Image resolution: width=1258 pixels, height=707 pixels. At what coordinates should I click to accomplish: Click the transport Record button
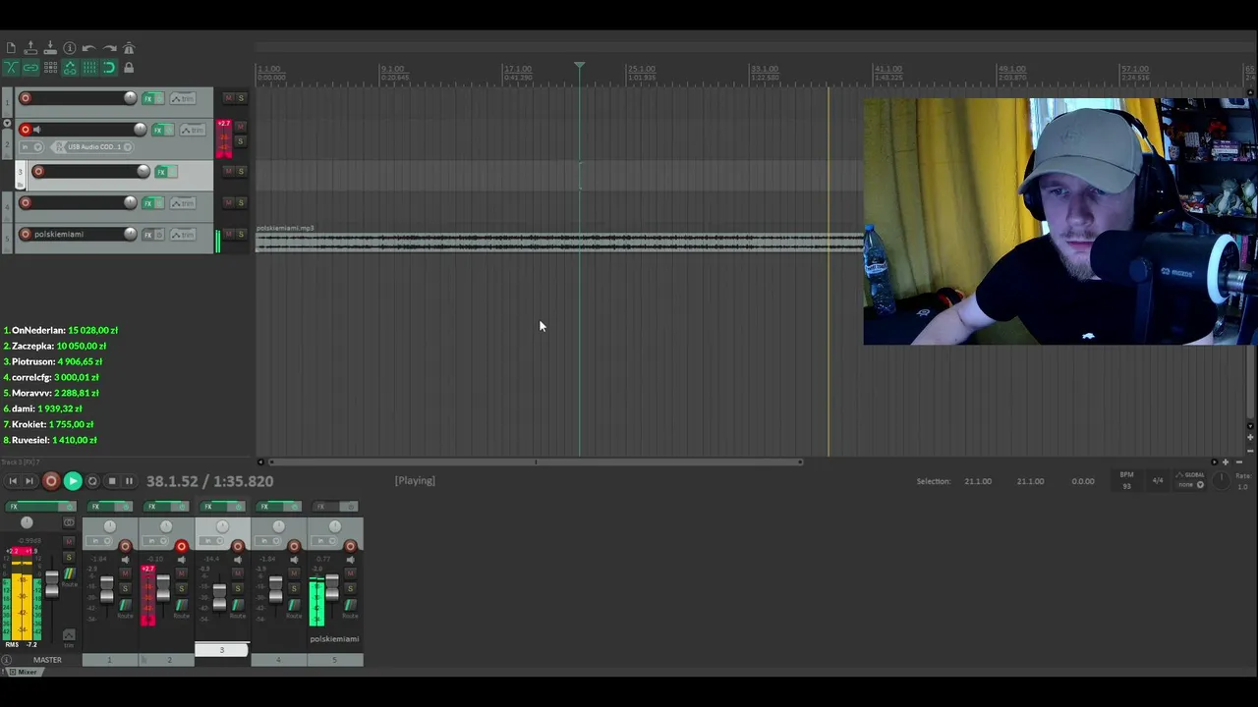pyautogui.click(x=51, y=481)
